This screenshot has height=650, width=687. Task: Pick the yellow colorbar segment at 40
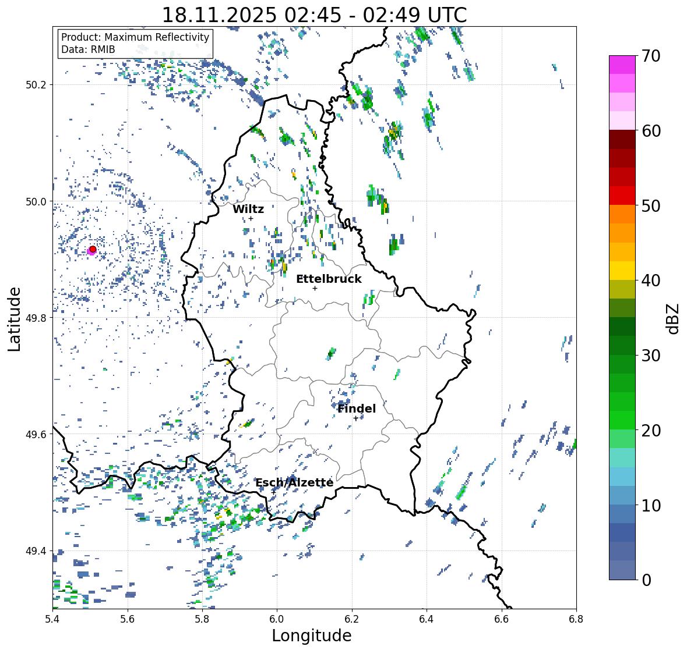(622, 271)
